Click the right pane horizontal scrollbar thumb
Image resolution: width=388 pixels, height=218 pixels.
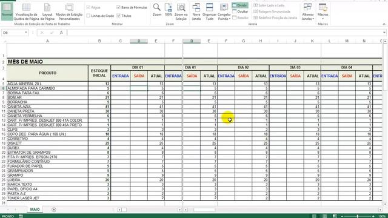point(204,210)
